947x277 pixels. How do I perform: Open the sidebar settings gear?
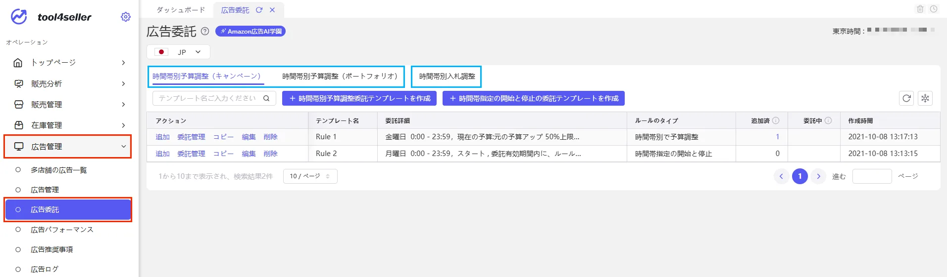click(126, 17)
